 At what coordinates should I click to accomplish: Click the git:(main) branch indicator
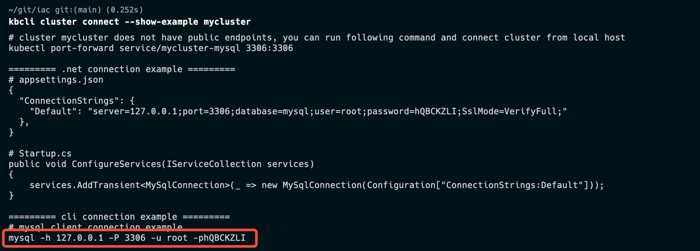click(x=78, y=10)
